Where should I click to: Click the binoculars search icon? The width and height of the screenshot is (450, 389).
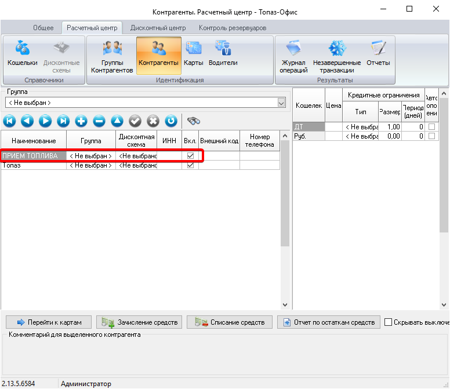[x=194, y=121]
